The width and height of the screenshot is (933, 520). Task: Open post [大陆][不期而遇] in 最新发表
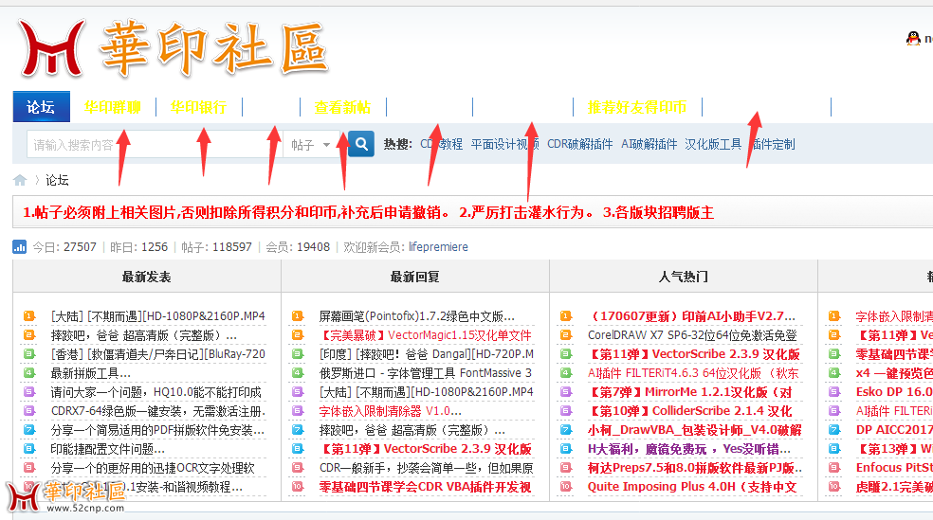click(158, 316)
